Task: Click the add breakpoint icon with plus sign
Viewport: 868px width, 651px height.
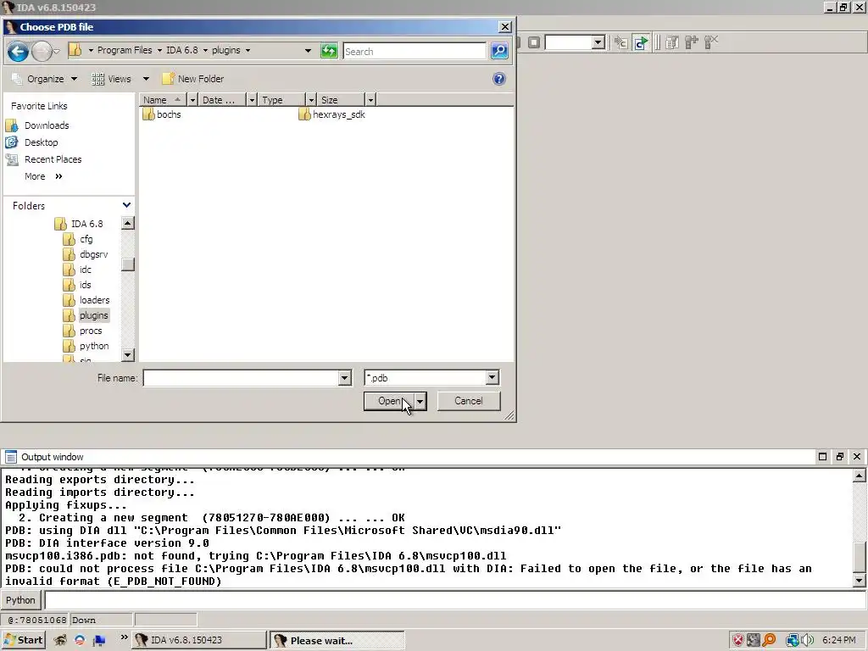Action: coord(692,42)
